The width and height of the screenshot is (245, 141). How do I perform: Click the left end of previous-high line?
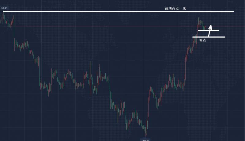4,11
